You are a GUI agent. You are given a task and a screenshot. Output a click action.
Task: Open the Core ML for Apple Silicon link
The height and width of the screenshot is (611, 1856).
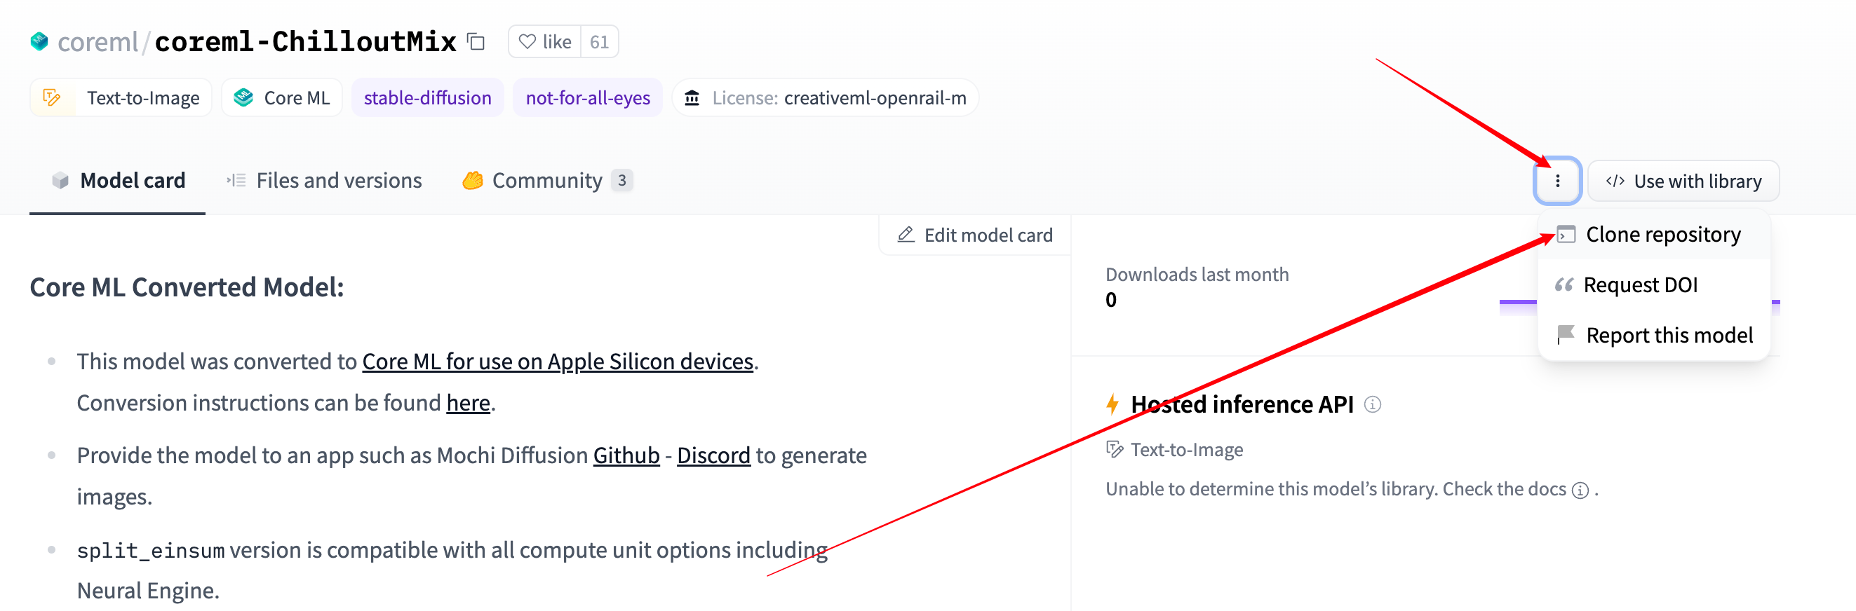click(557, 362)
